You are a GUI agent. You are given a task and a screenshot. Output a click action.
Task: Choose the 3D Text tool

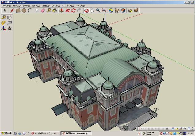(x=9, y=28)
